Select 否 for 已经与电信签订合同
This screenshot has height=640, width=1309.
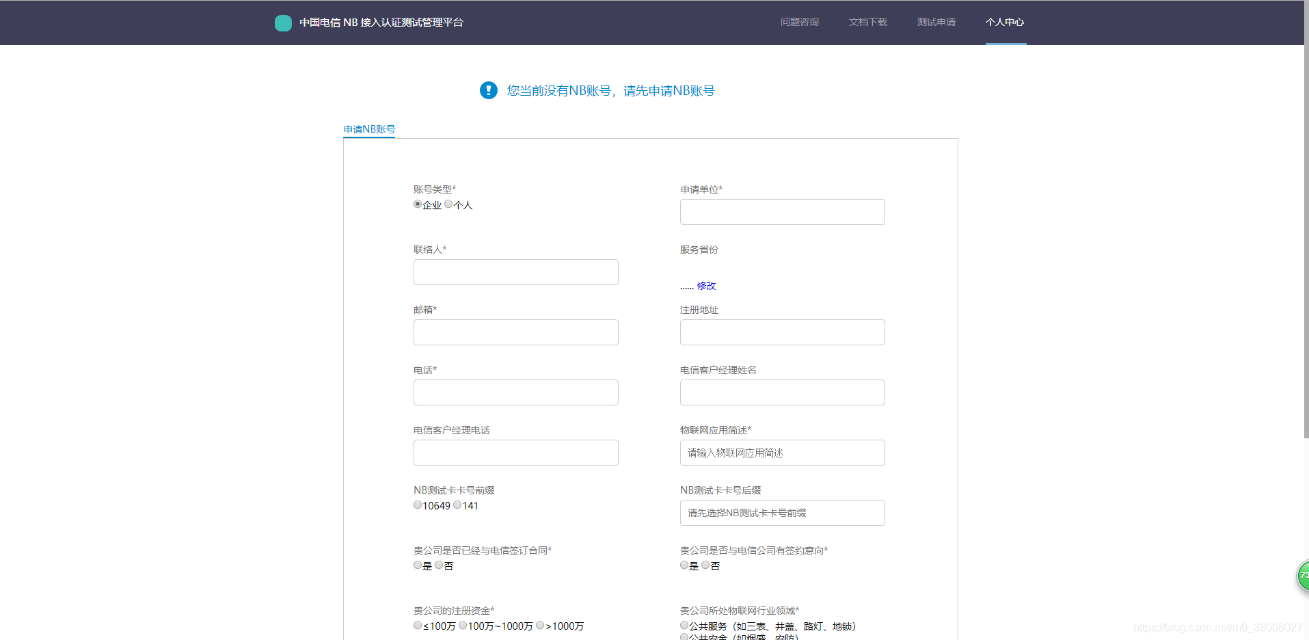(x=439, y=565)
